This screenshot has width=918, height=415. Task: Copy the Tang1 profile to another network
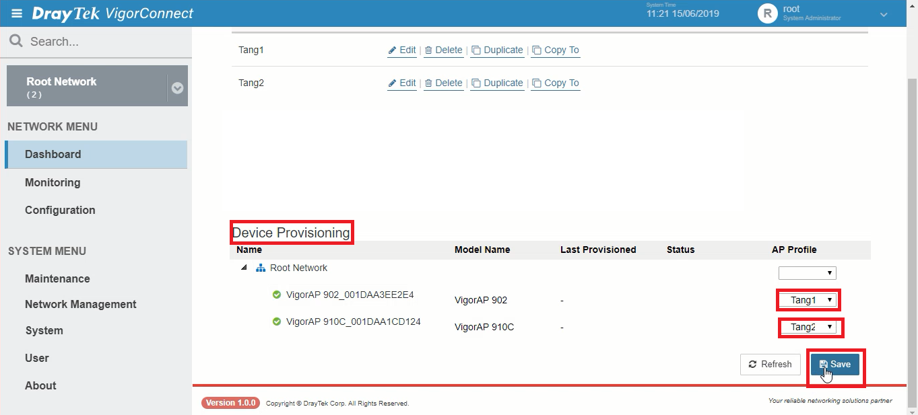tap(556, 50)
